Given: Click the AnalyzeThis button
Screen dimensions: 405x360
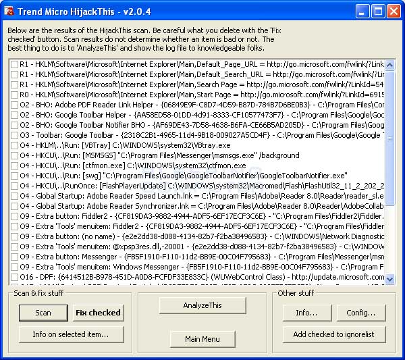Looking at the screenshot, I should pyautogui.click(x=202, y=305).
